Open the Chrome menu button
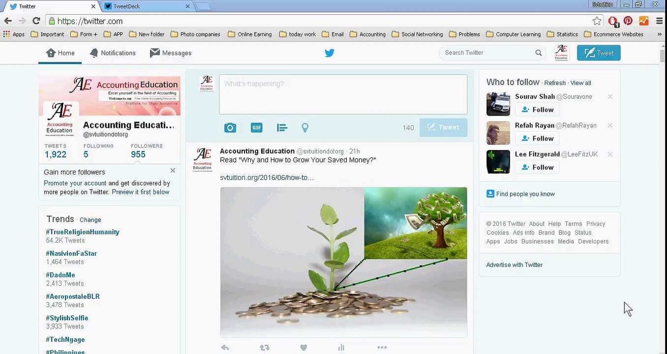This screenshot has height=354, width=667. pos(659,21)
